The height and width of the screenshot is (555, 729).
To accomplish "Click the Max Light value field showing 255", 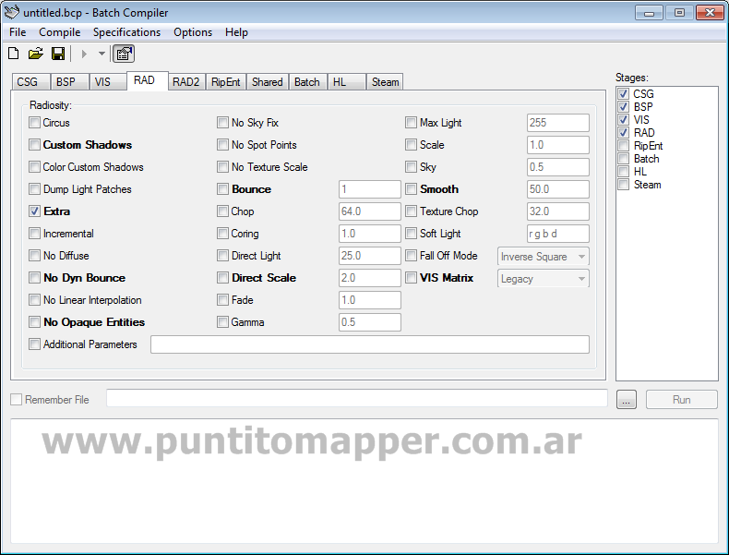I will pyautogui.click(x=558, y=123).
